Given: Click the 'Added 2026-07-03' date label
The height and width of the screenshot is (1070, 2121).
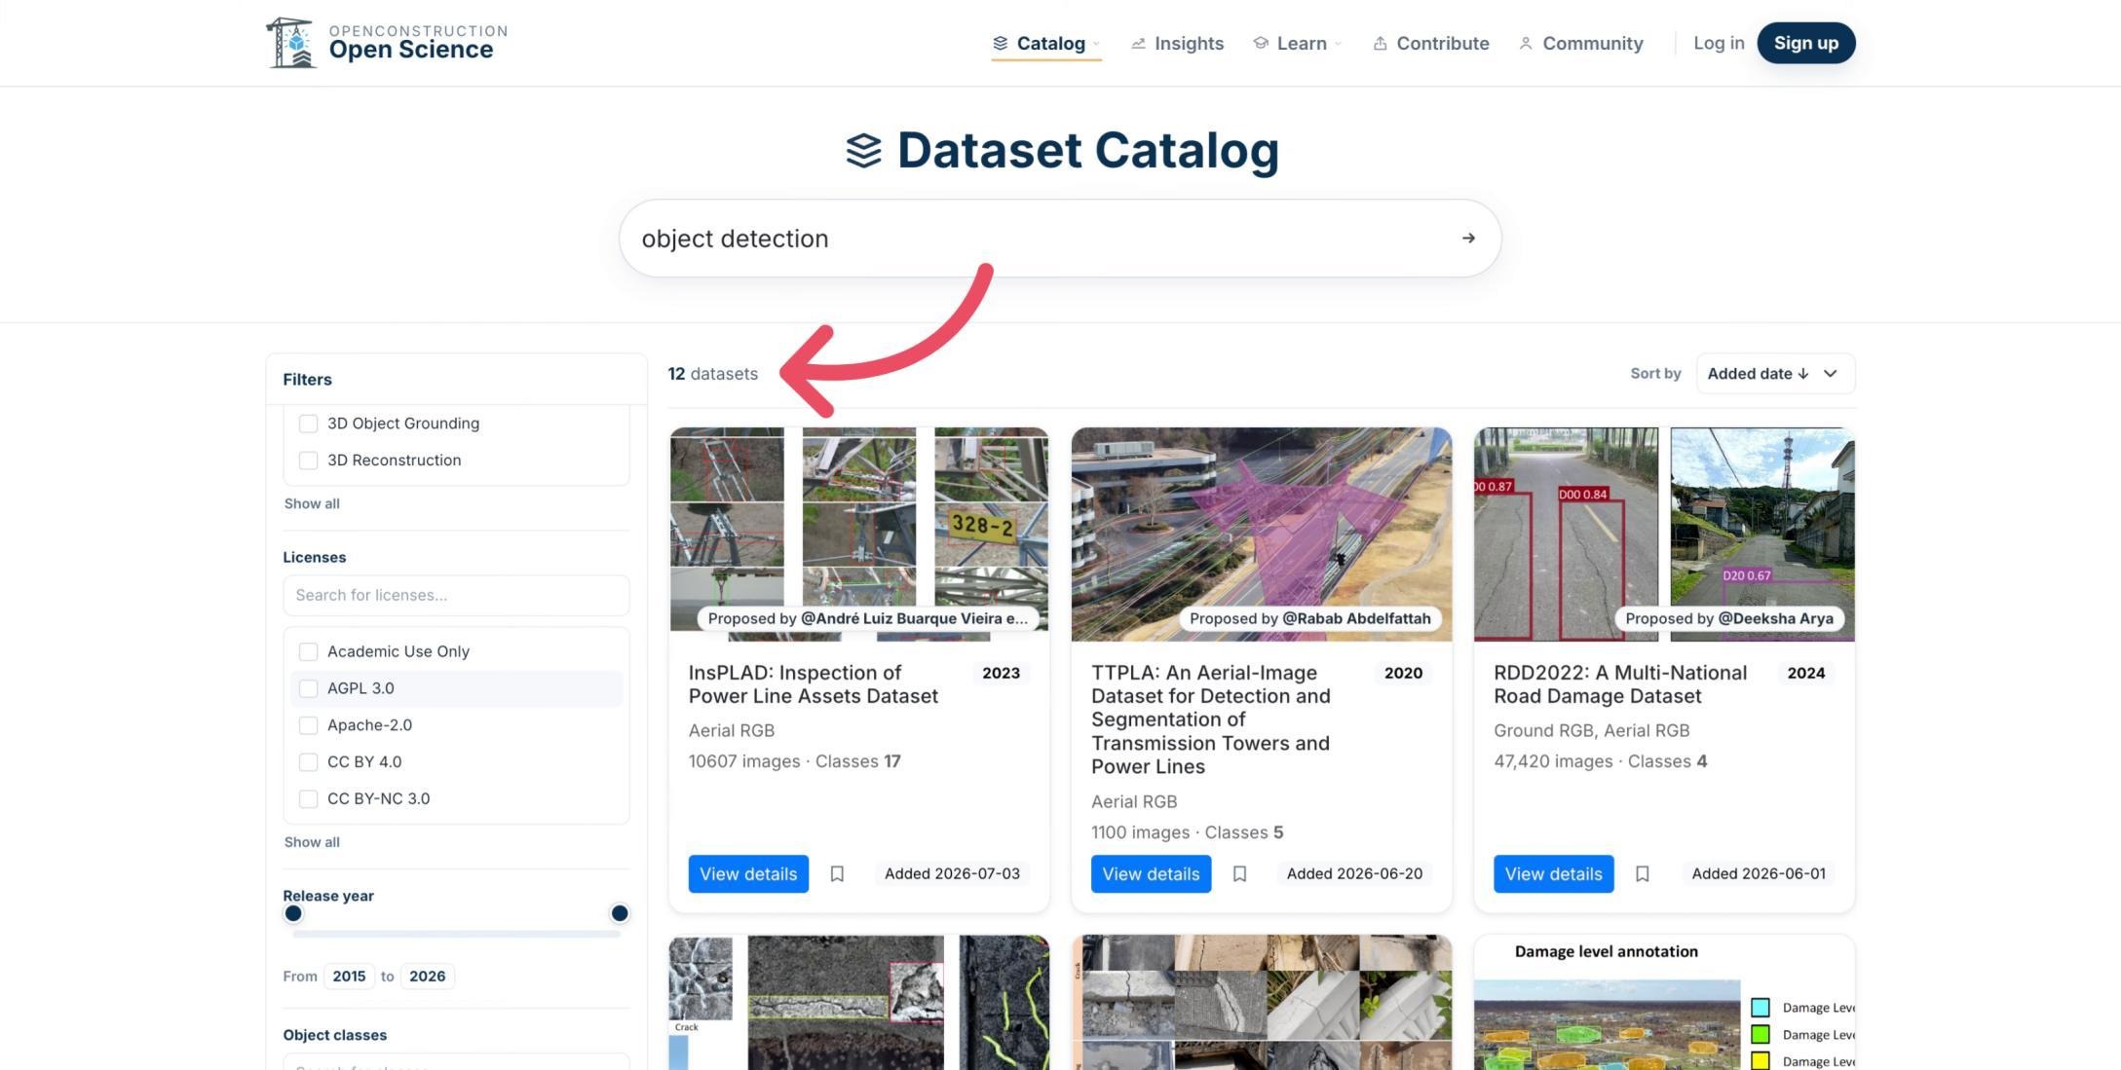Looking at the screenshot, I should point(952,874).
